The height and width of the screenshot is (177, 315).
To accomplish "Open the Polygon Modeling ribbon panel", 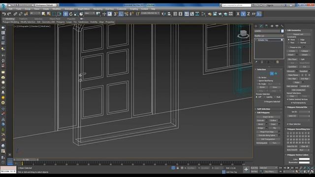I will point(11,22).
